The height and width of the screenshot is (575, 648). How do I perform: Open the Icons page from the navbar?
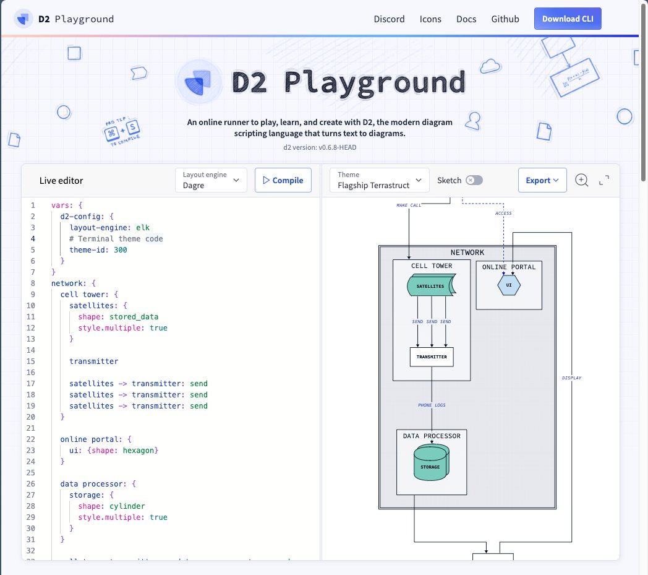pyautogui.click(x=430, y=19)
